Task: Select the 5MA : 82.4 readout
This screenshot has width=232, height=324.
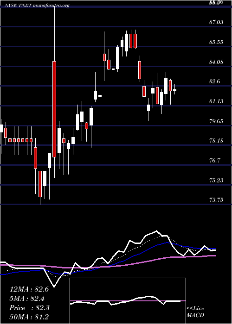Action: pos(27,299)
